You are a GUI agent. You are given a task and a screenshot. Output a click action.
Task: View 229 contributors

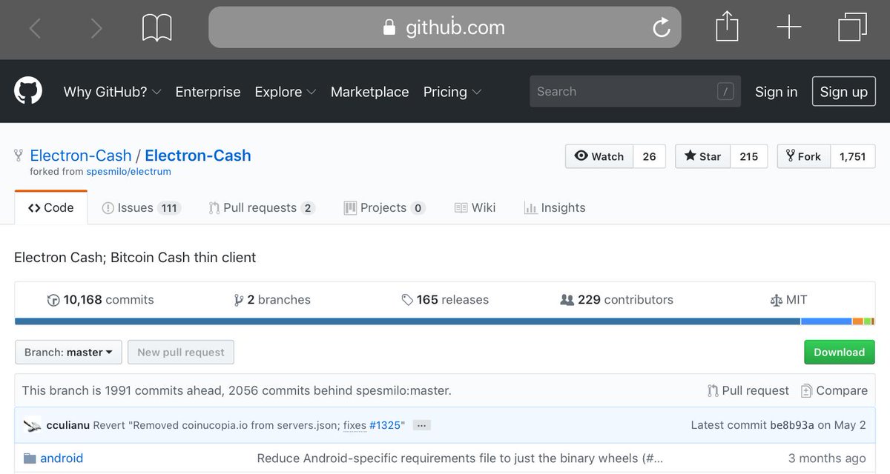click(617, 300)
